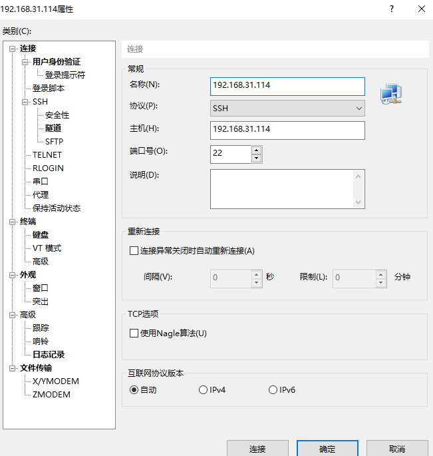Image resolution: width=433 pixels, height=456 pixels.
Task: Open 串口 serial settings
Action: pyautogui.click(x=41, y=182)
